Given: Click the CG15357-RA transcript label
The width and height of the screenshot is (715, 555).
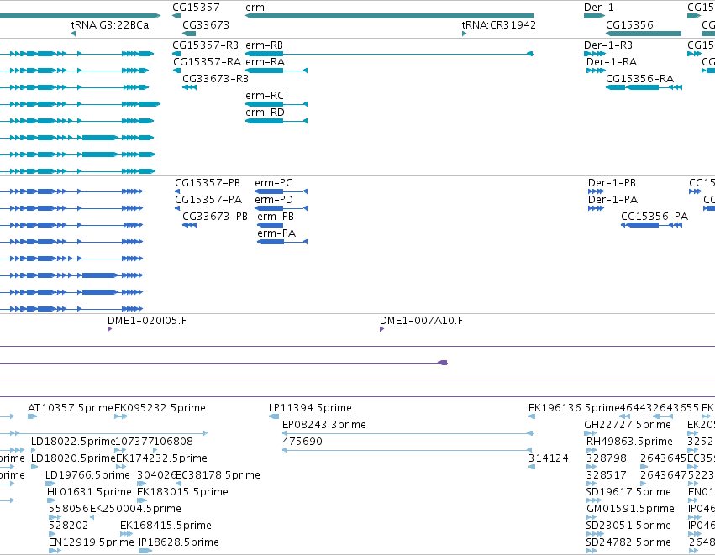Looking at the screenshot, I should 207,62.
